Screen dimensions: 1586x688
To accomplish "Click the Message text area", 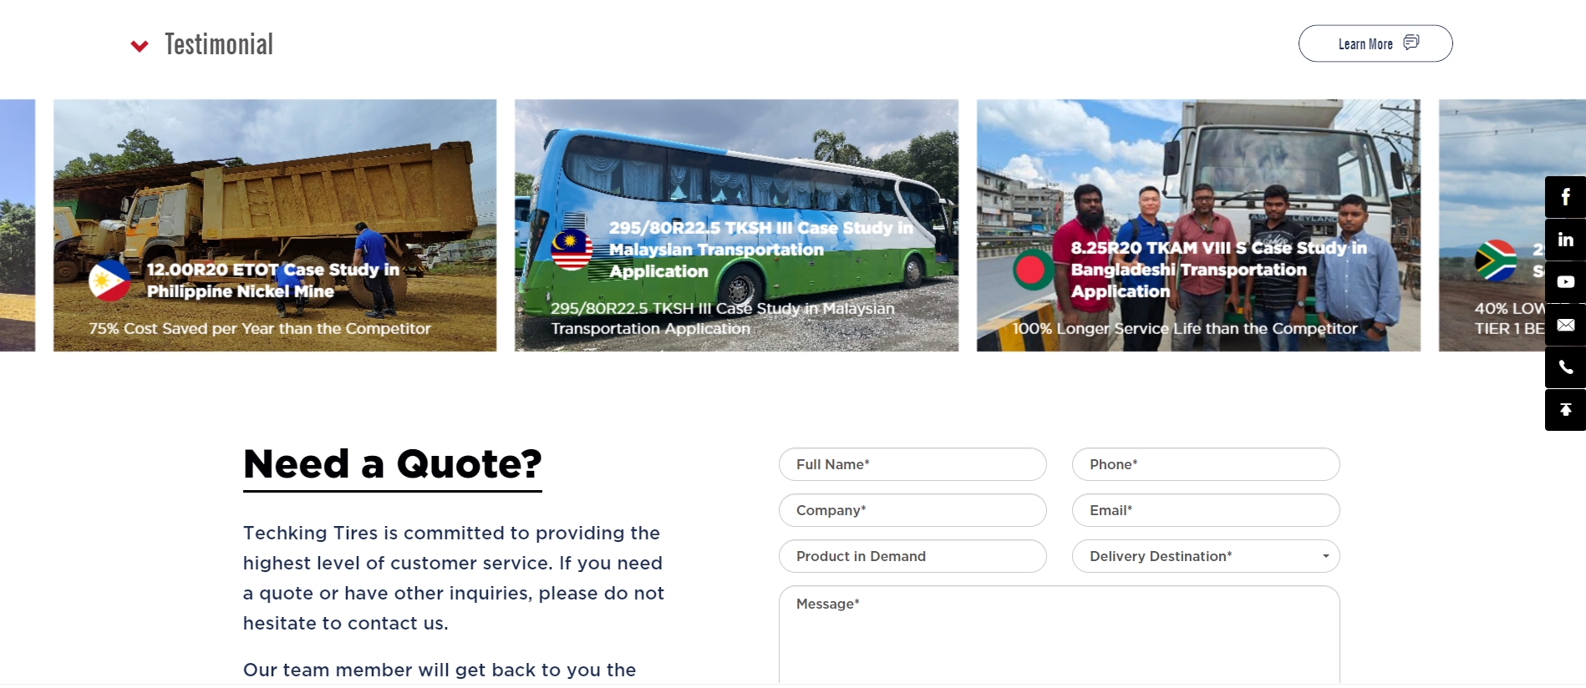I will 1060,635.
